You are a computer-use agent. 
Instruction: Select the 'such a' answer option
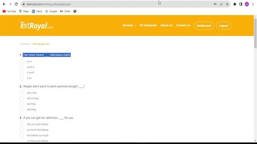22,67
